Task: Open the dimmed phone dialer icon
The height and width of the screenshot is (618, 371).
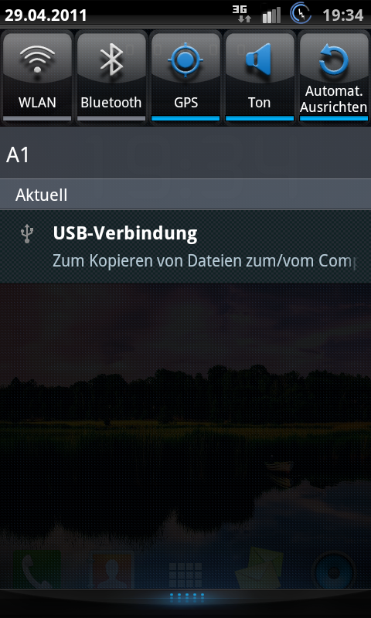Action: 36,569
